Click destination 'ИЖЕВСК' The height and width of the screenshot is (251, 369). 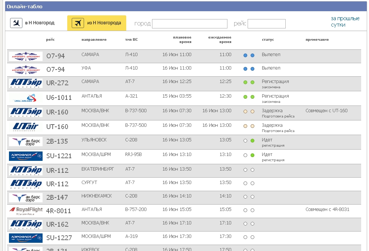tap(90, 249)
